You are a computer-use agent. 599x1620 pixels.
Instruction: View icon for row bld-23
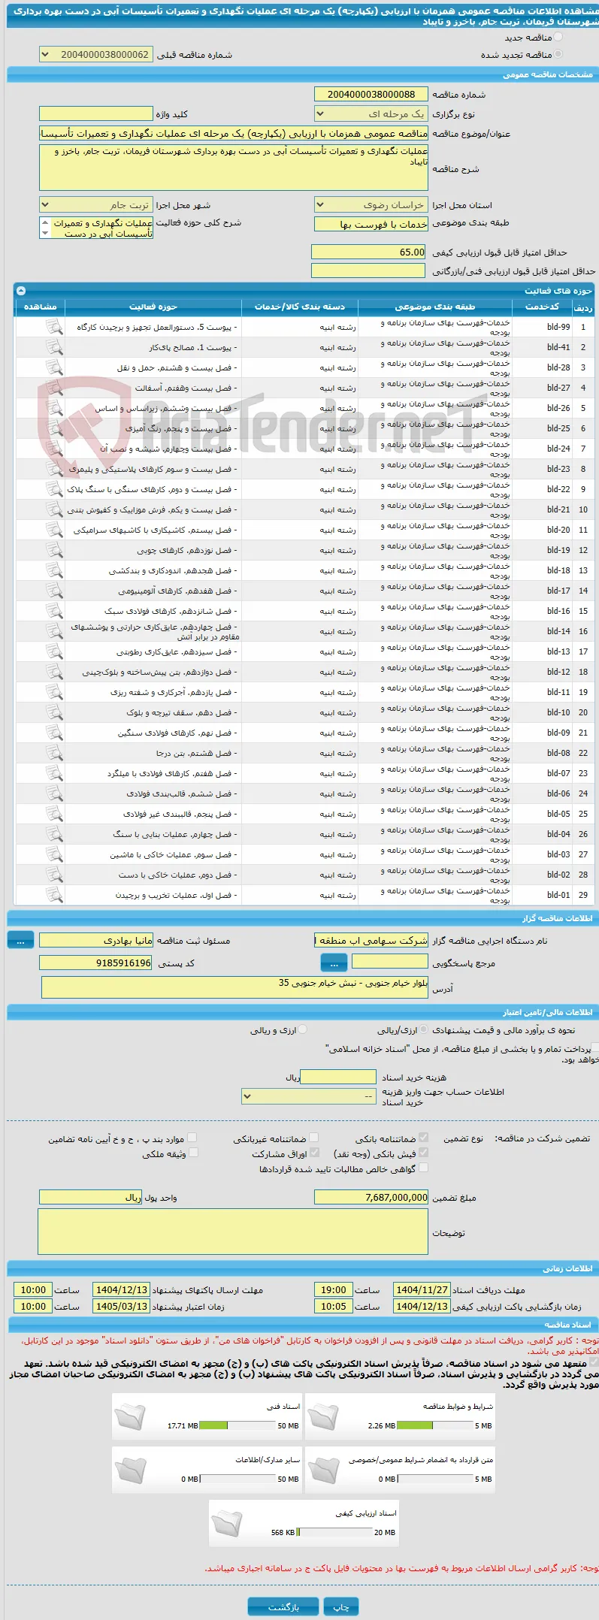(54, 468)
